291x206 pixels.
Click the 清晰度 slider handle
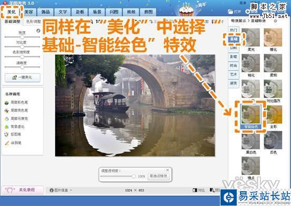pyautogui.click(x=22, y=67)
